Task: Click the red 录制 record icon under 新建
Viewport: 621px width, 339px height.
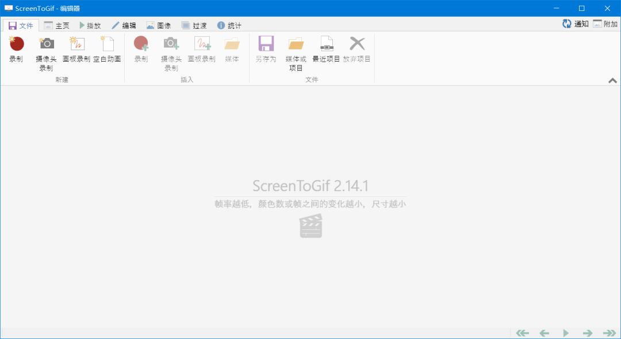Action: (16, 44)
